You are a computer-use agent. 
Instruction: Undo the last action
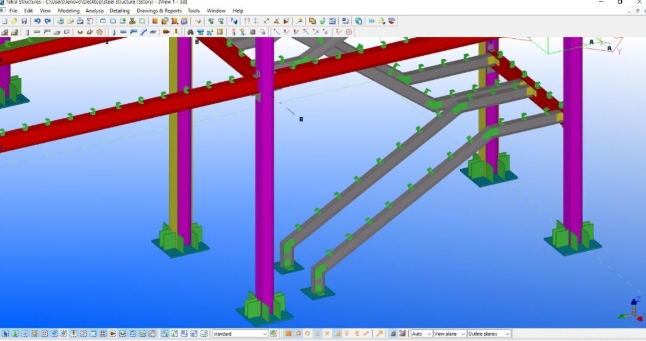[37, 21]
